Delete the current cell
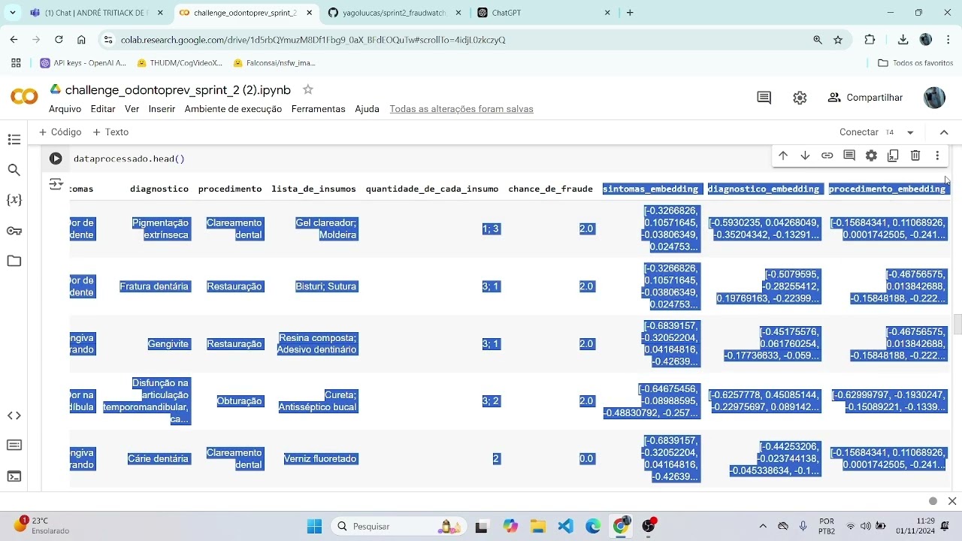 pyautogui.click(x=915, y=156)
